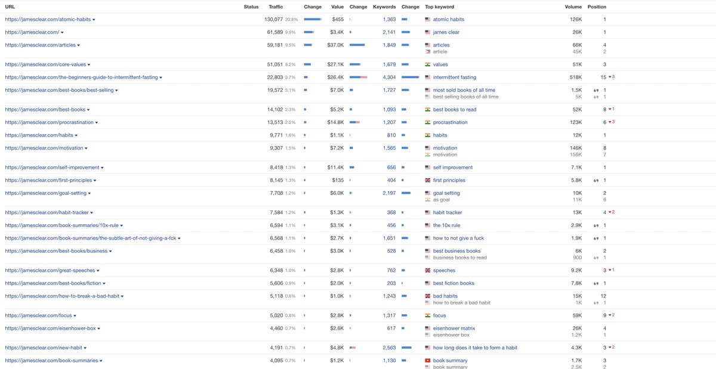Click SERP feature quote icon in 'the 10x rule' row
This screenshot has height=369, width=716.
(595, 226)
